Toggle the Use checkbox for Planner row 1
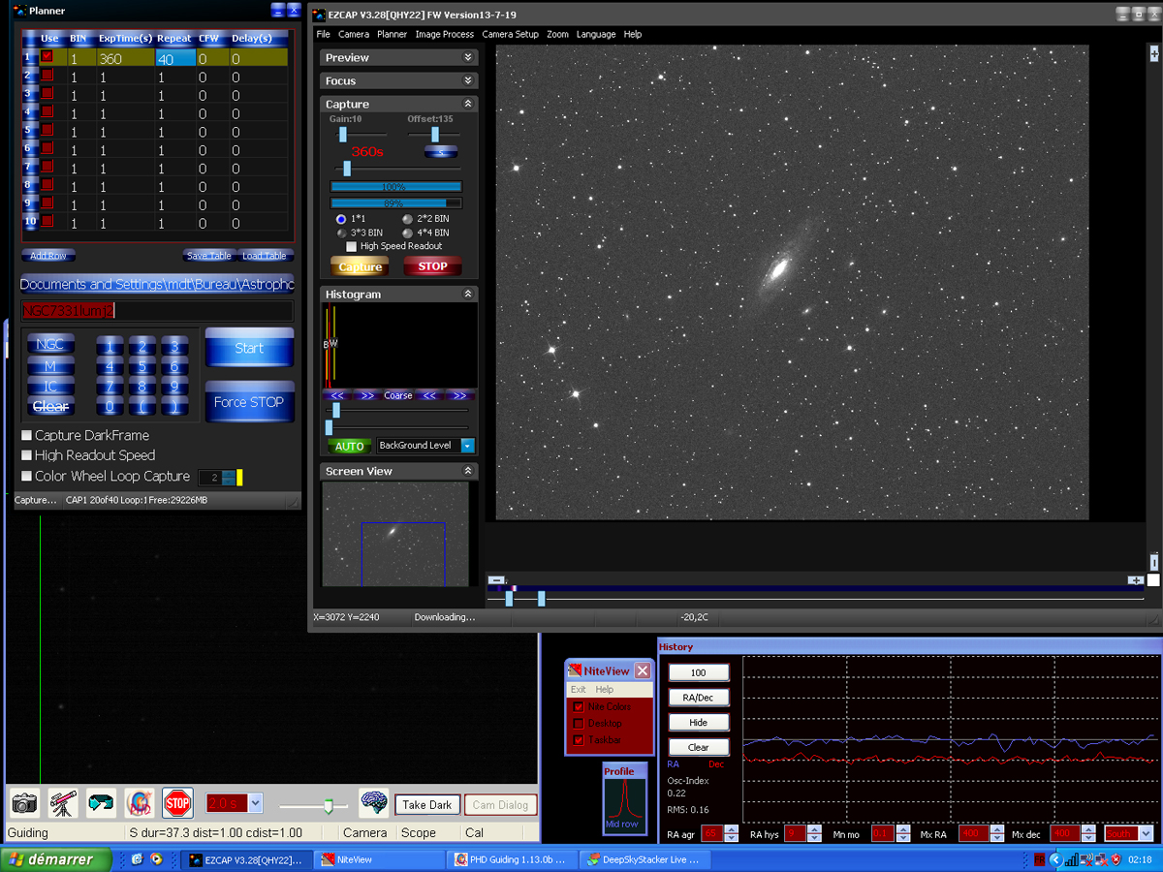Screen dimensions: 1163x872 tap(47, 57)
